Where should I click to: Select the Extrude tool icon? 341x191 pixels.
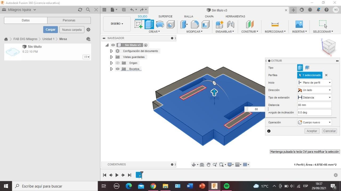click(x=149, y=24)
